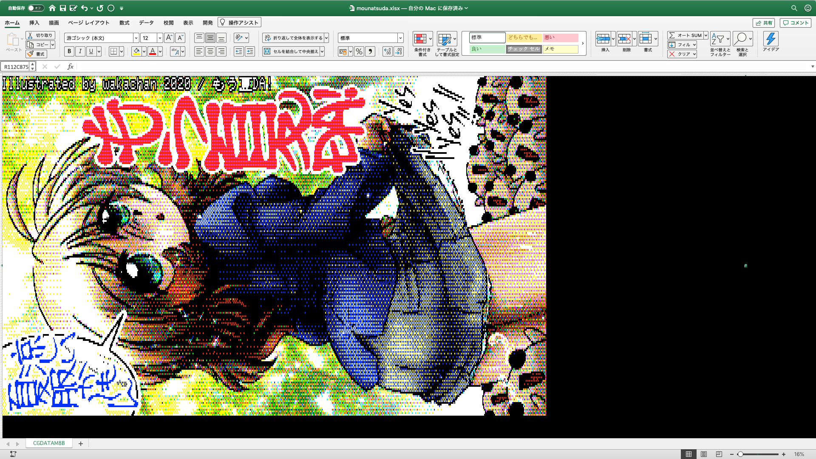Toggle align text right
This screenshot has height=459, width=816.
(221, 51)
